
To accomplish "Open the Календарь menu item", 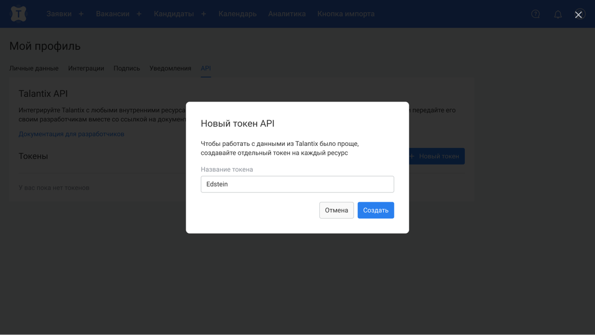I will point(237,14).
